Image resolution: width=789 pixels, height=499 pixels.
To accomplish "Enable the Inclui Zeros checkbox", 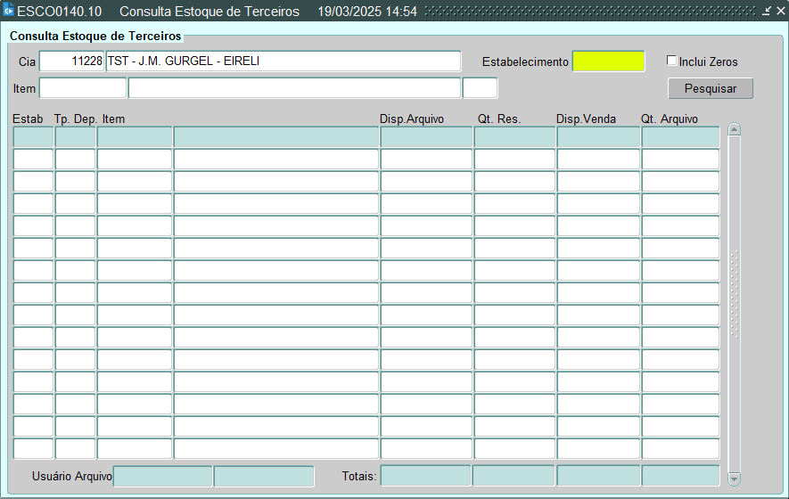I will [x=672, y=61].
